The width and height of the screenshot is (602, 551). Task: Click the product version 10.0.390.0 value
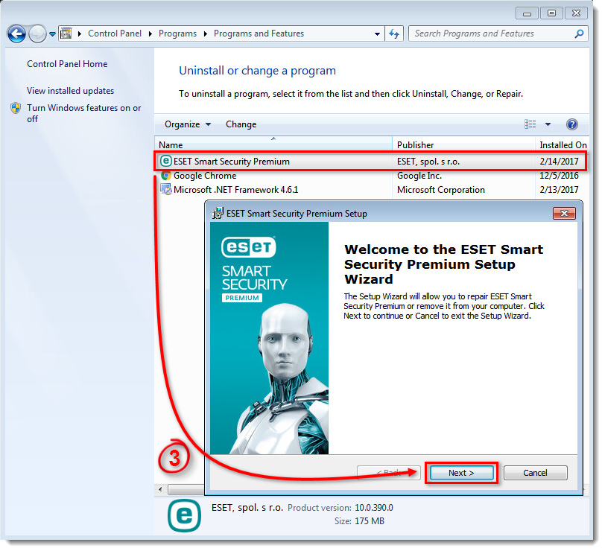tap(373, 508)
